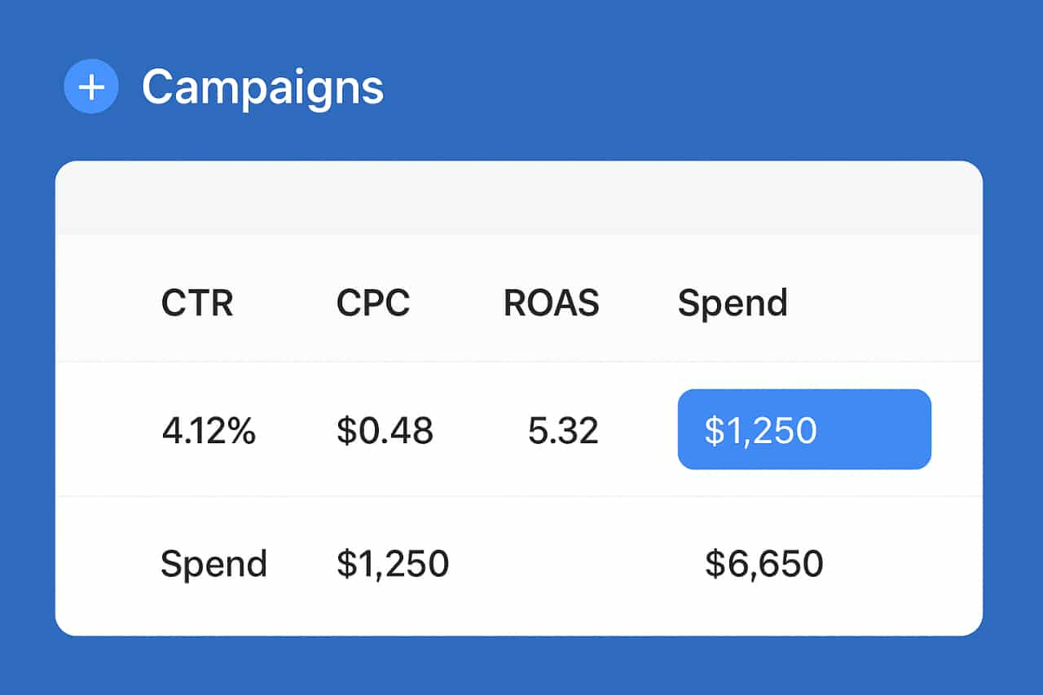Click the Spend row label
Viewport: 1043px width, 695px height.
click(x=214, y=562)
